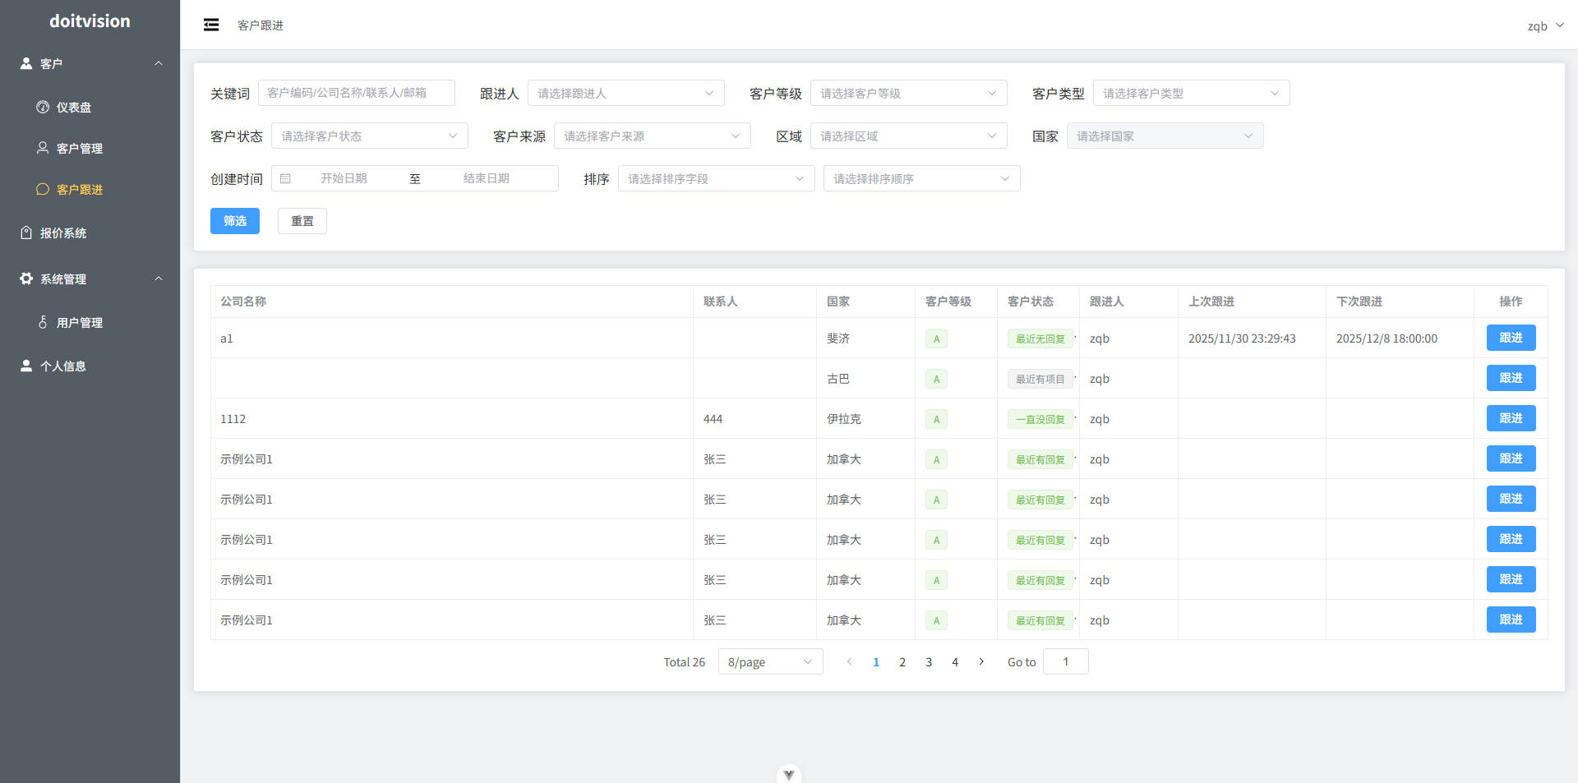The width and height of the screenshot is (1578, 783).
Task: Click 跟进 button for company 1112
Action: click(1511, 418)
